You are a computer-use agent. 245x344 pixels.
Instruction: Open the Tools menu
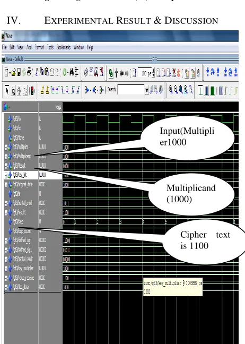pyautogui.click(x=50, y=47)
